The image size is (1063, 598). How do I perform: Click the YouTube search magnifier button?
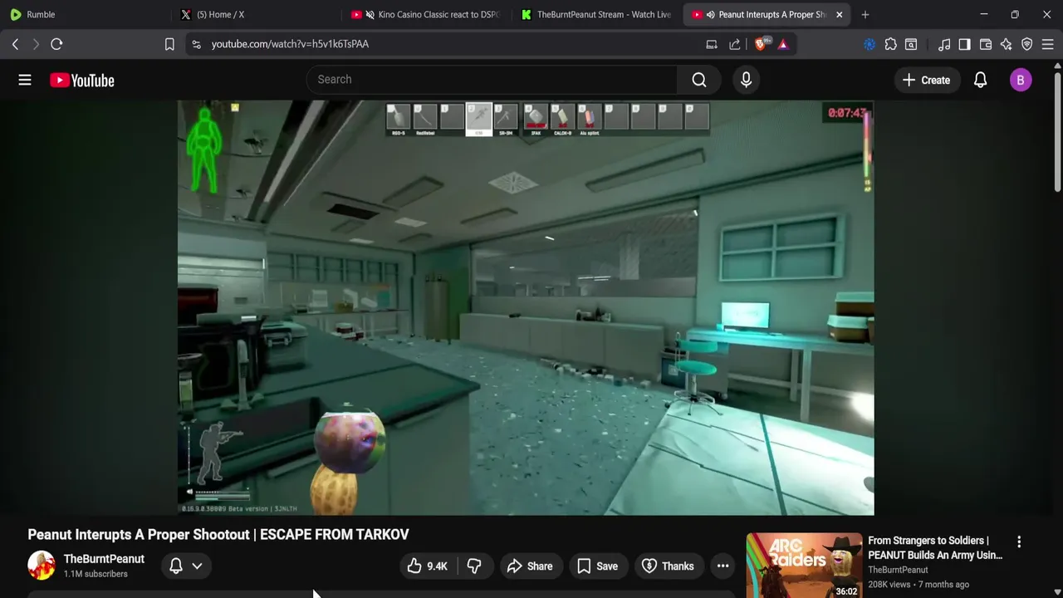tap(699, 80)
